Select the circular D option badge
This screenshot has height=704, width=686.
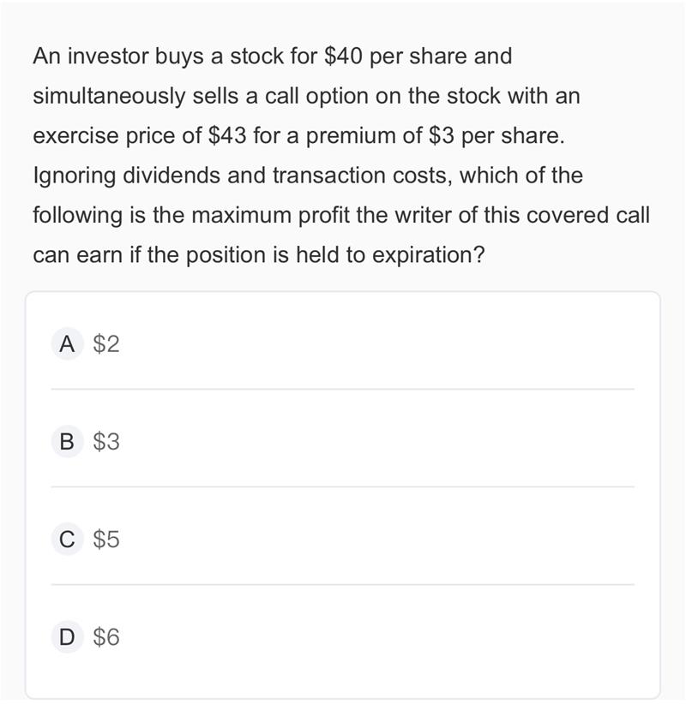(67, 637)
